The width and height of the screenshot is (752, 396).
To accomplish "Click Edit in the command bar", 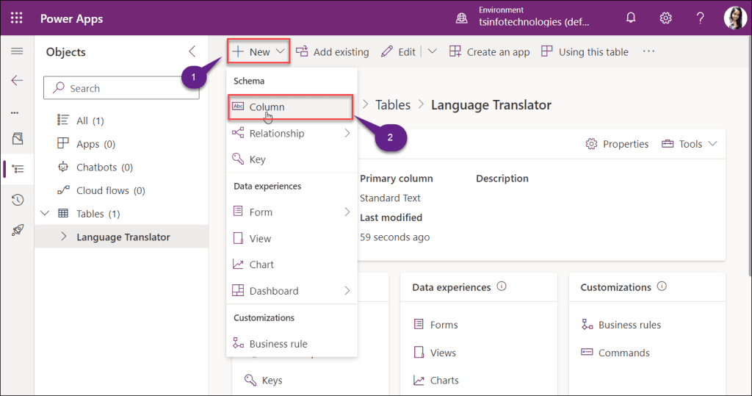I will (x=399, y=52).
